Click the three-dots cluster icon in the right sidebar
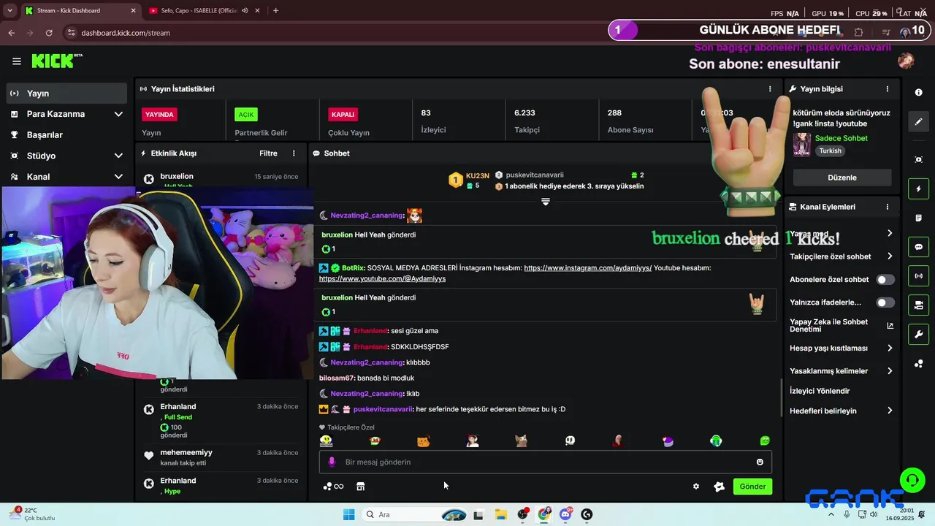Image resolution: width=935 pixels, height=526 pixels. [919, 364]
